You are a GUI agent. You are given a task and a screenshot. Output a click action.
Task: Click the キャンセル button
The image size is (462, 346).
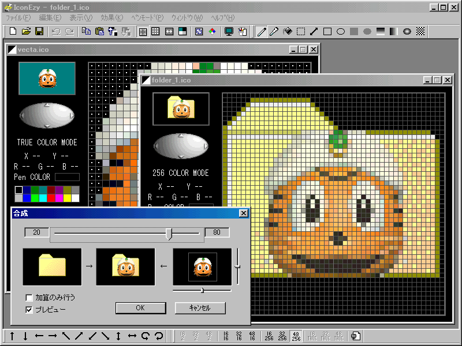click(x=200, y=308)
